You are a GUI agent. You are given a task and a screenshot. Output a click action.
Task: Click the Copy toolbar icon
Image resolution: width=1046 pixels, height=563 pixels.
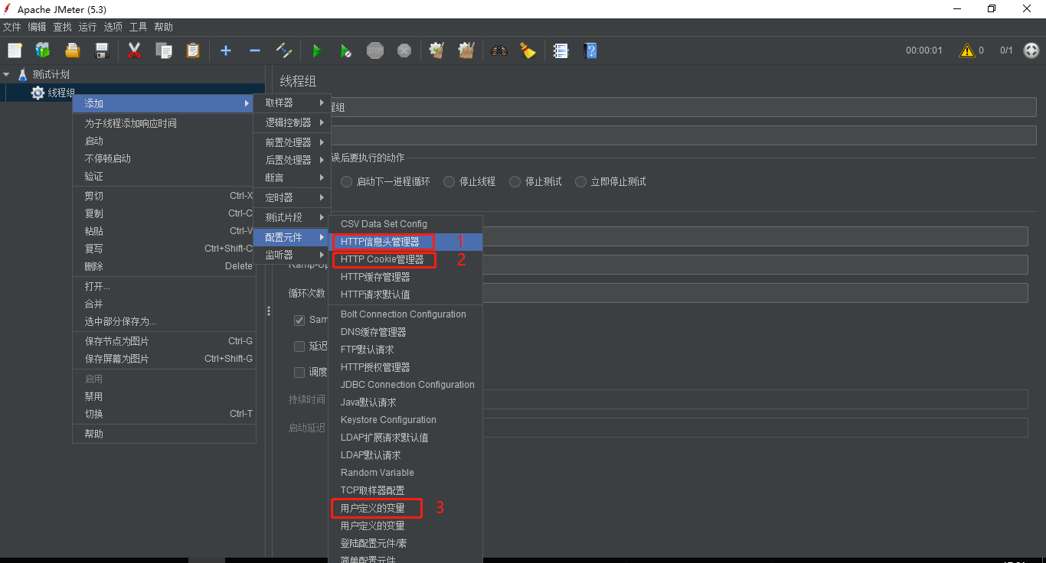(x=164, y=50)
